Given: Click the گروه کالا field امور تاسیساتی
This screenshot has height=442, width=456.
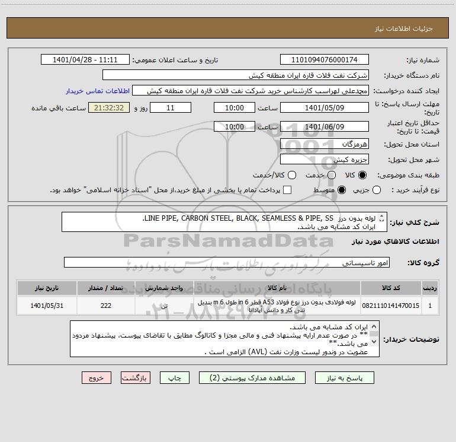Looking at the screenshot, I should pyautogui.click(x=227, y=262).
